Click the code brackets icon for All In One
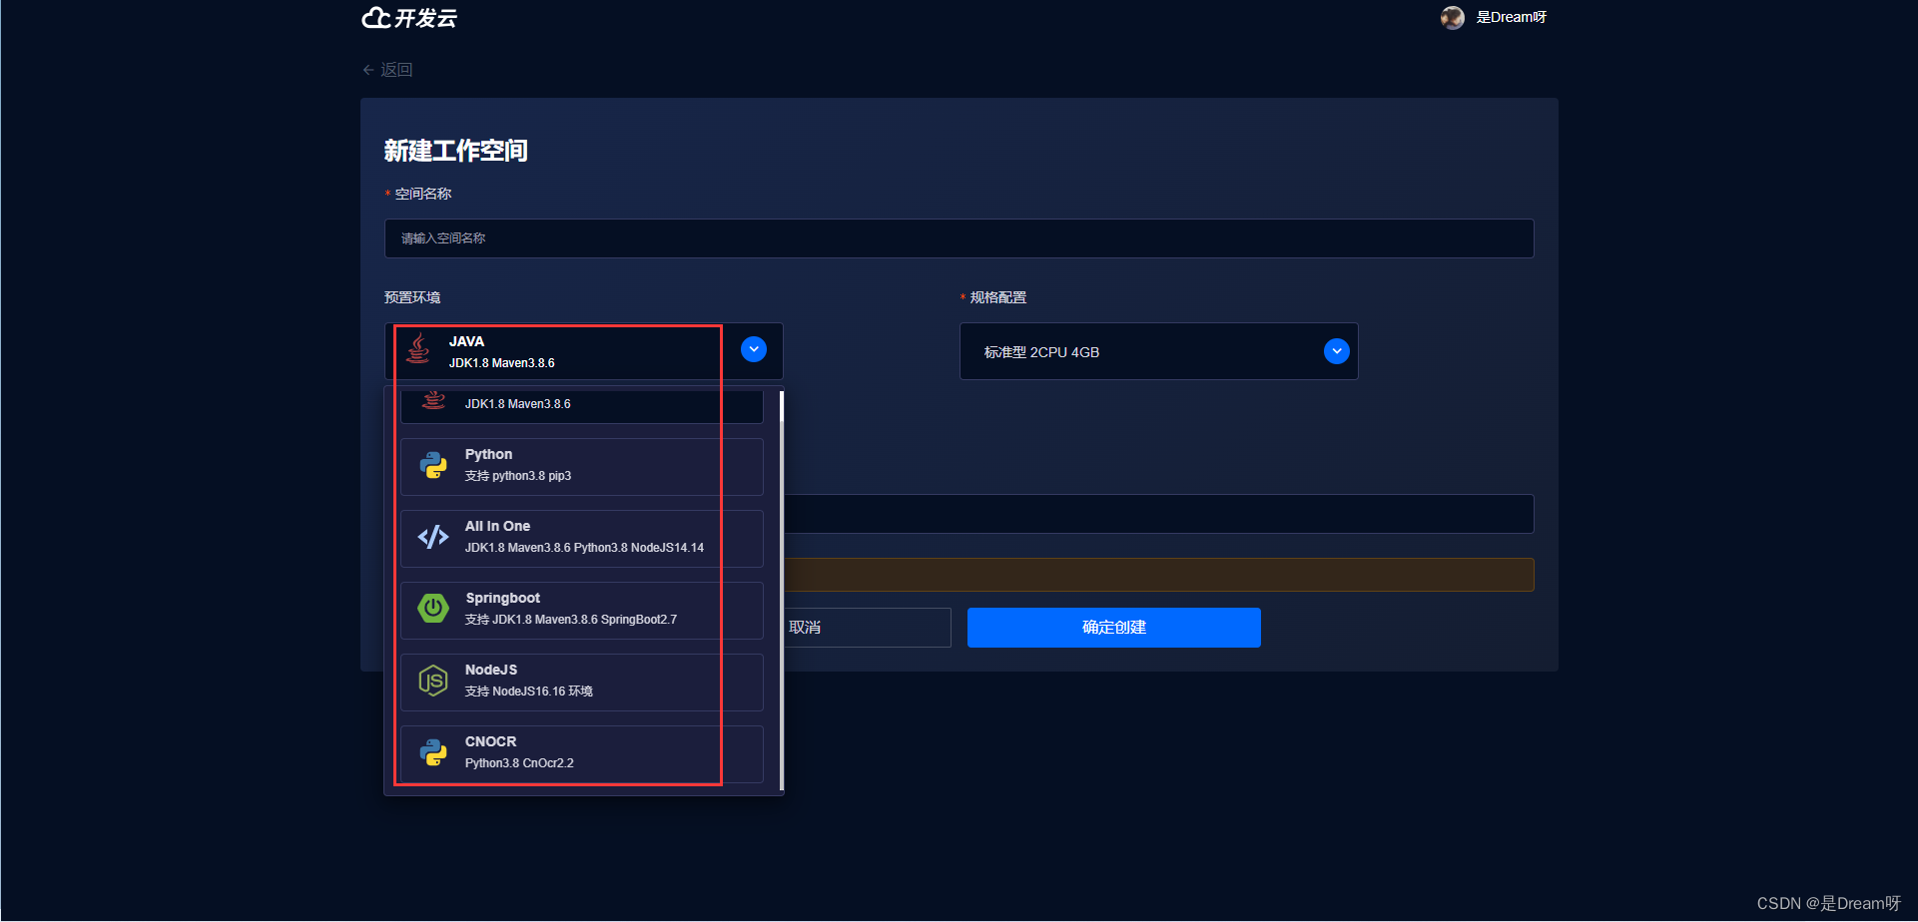The width and height of the screenshot is (1918, 922). [x=433, y=537]
